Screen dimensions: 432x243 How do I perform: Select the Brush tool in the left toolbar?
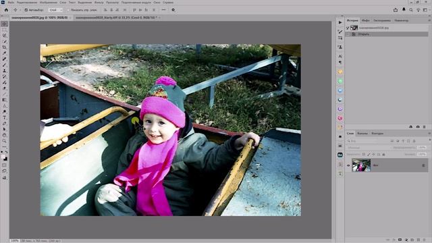coord(4,65)
